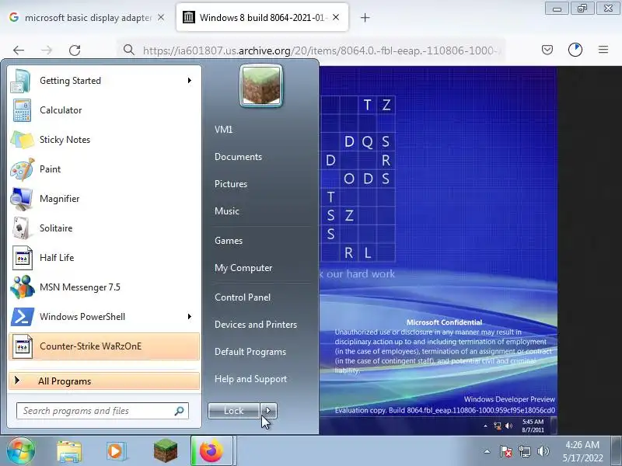
Task: Open Windows Media Player from taskbar
Action: 116,451
